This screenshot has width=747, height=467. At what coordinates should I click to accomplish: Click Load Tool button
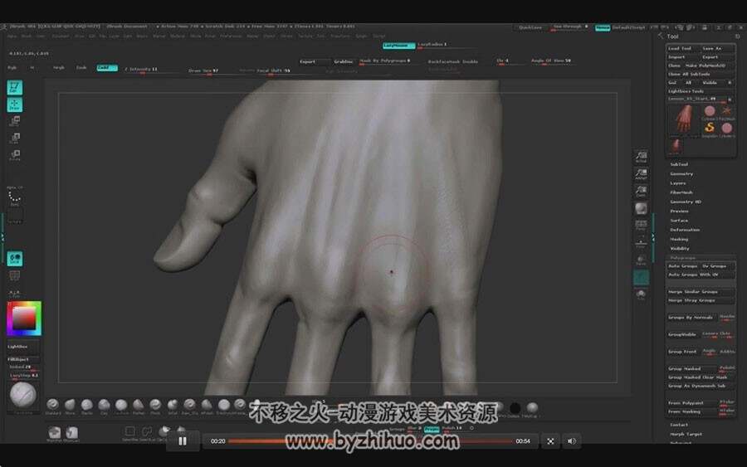tap(683, 48)
